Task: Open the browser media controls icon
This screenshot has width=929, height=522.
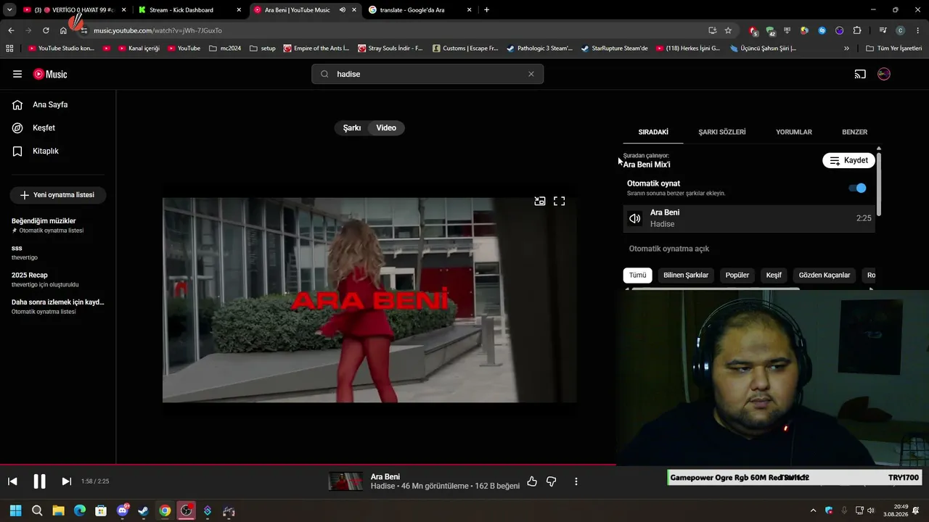Action: tap(883, 30)
